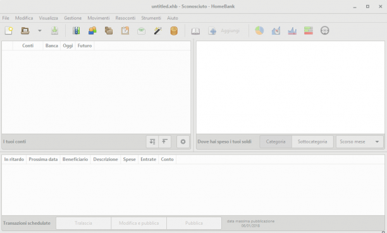Open the statistics pie chart report
This screenshot has height=233, width=387.
259,30
